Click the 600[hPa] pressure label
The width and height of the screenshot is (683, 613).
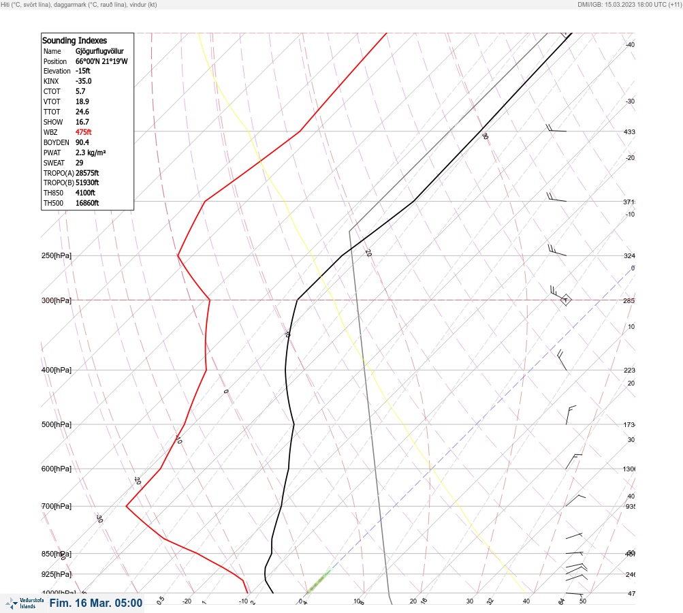click(x=57, y=469)
